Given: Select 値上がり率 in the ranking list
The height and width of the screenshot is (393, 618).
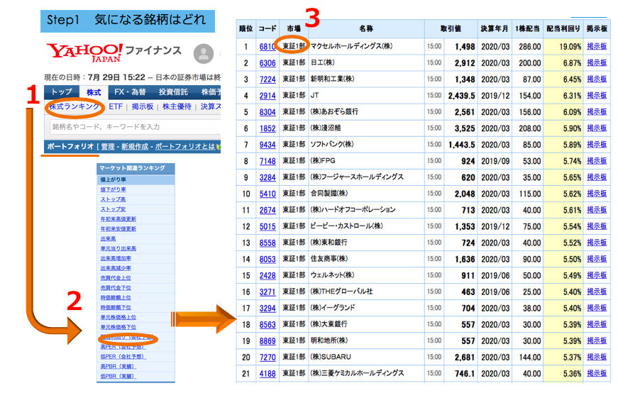Looking at the screenshot, I should [x=113, y=179].
